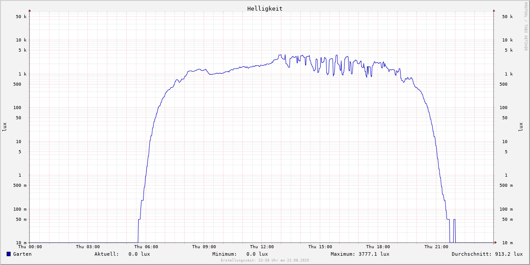Click the 50 m tick on left axis
Viewport: 530px width, 265px height.
click(x=21, y=220)
